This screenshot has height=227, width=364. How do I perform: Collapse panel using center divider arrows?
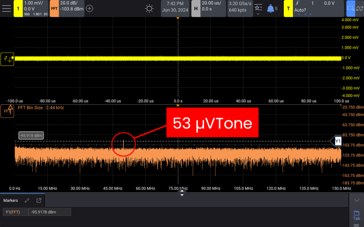click(x=182, y=193)
